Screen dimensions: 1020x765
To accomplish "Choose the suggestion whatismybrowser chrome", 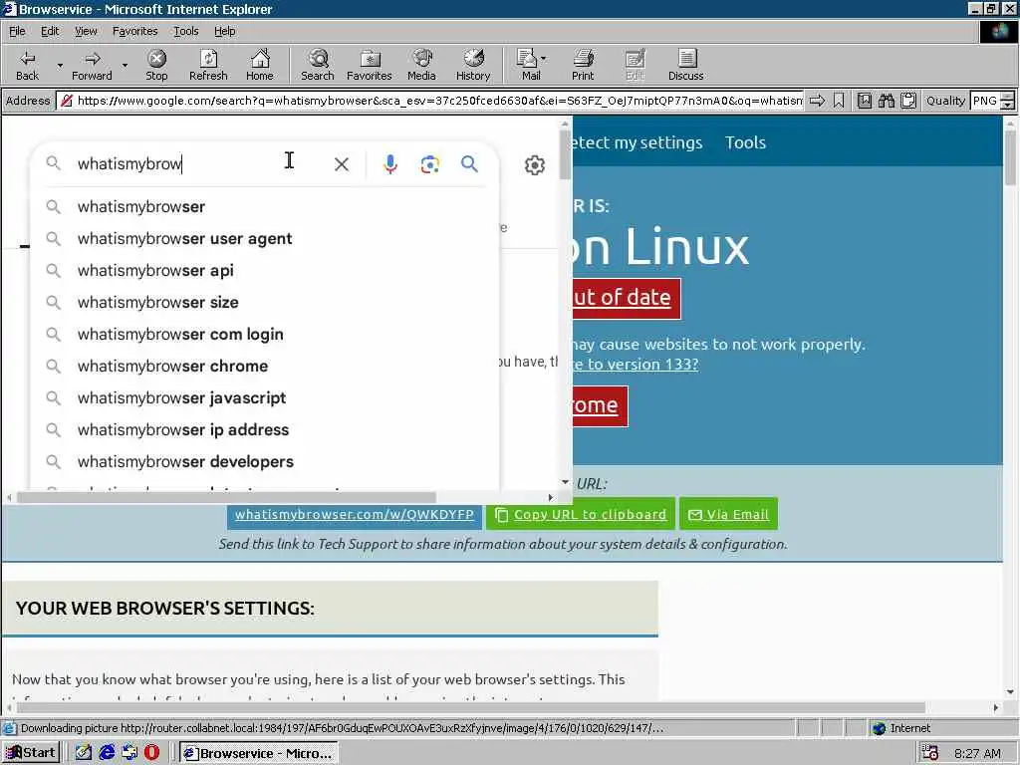I will coord(264,367).
